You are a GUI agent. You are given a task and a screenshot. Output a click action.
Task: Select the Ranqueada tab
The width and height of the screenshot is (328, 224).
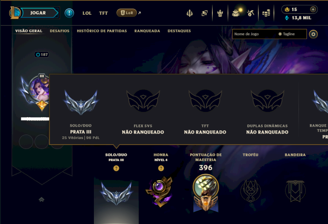point(147,31)
